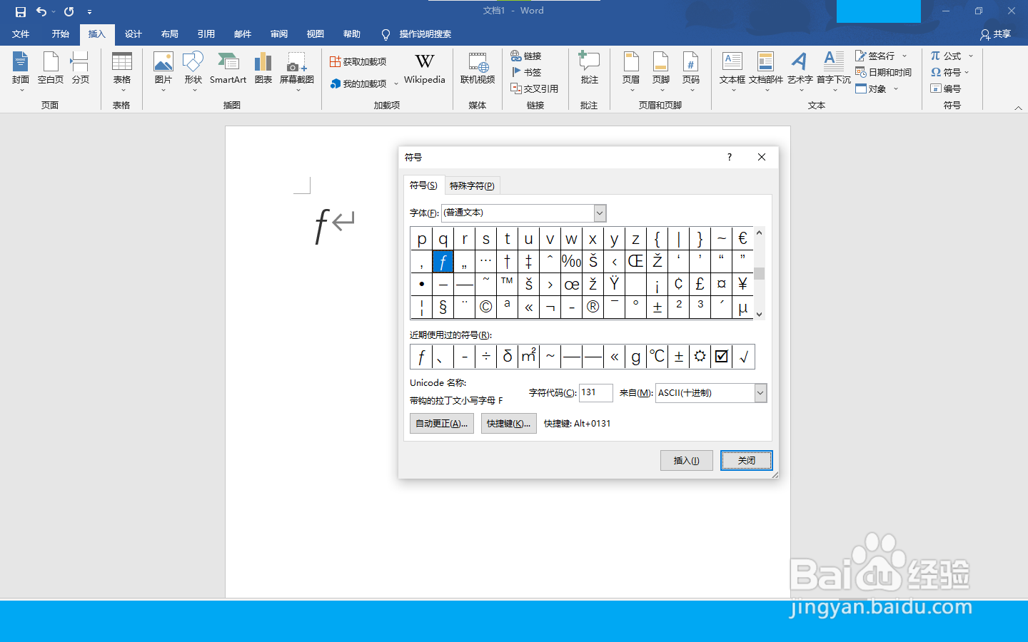Open Customize Quick Access Toolbar dropdown
The image size is (1028, 642).
coord(89,12)
